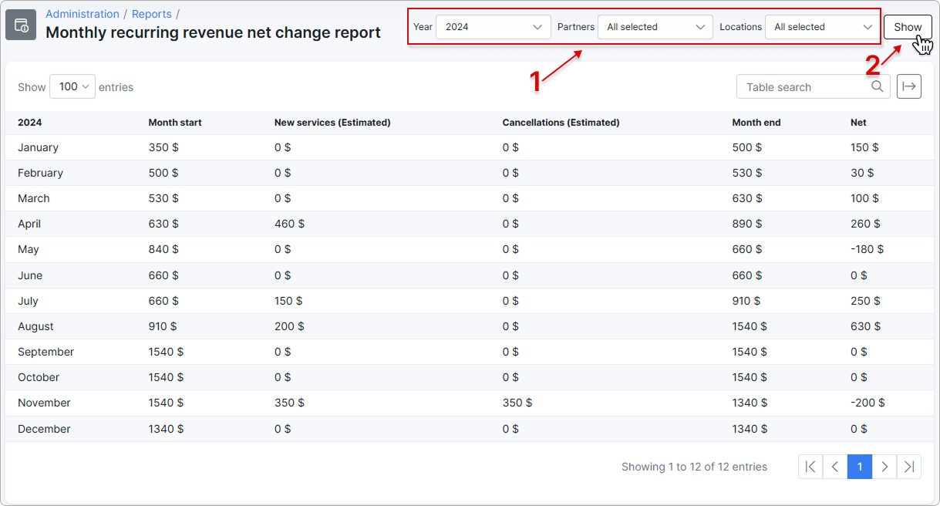Go to previous page arrow
This screenshot has height=506, width=940.
click(835, 467)
